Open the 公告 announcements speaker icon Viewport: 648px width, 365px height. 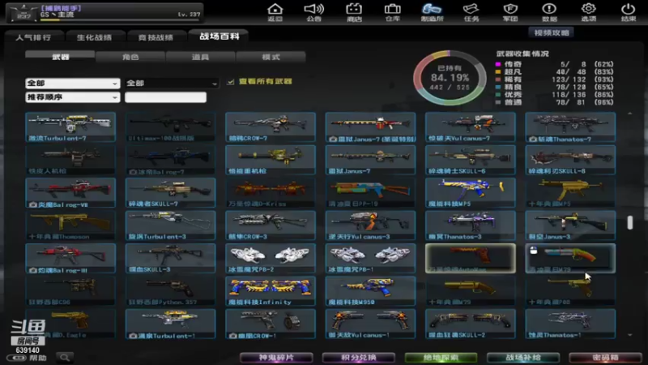coord(313,12)
